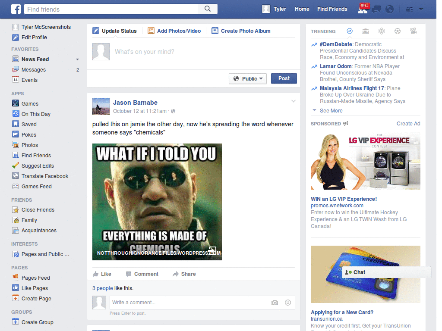The image size is (442, 331).
Task: Select the politics trending tab icon
Action: tap(366, 31)
